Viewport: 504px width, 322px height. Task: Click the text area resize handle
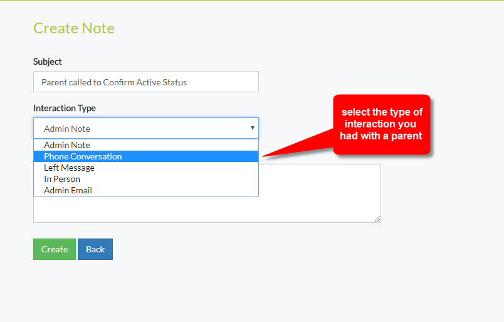pos(377,219)
